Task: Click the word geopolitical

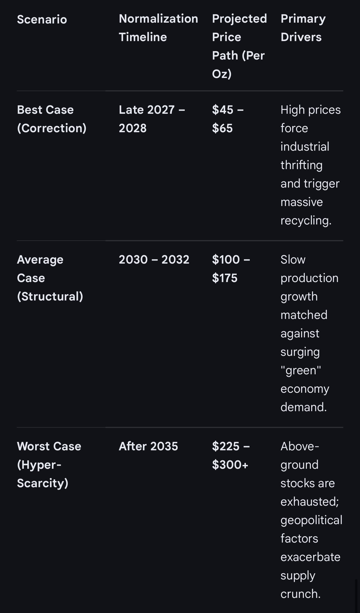Action: pyautogui.click(x=311, y=520)
